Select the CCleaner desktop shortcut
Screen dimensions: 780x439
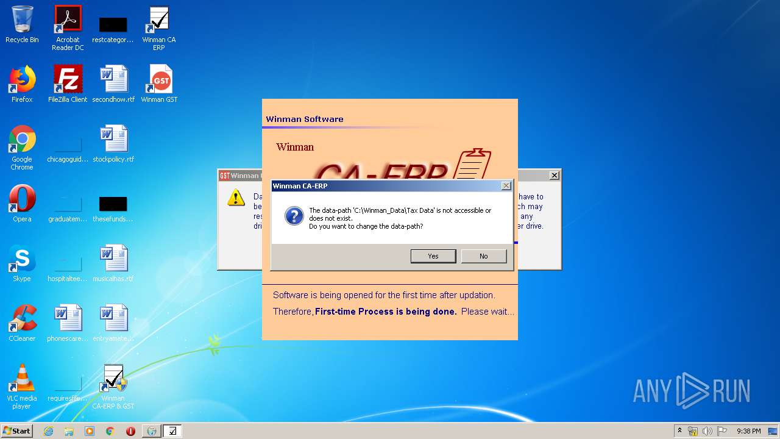[x=22, y=323]
